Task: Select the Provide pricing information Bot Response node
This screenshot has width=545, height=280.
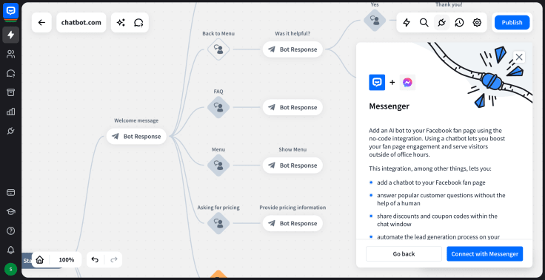Action: 292,223
